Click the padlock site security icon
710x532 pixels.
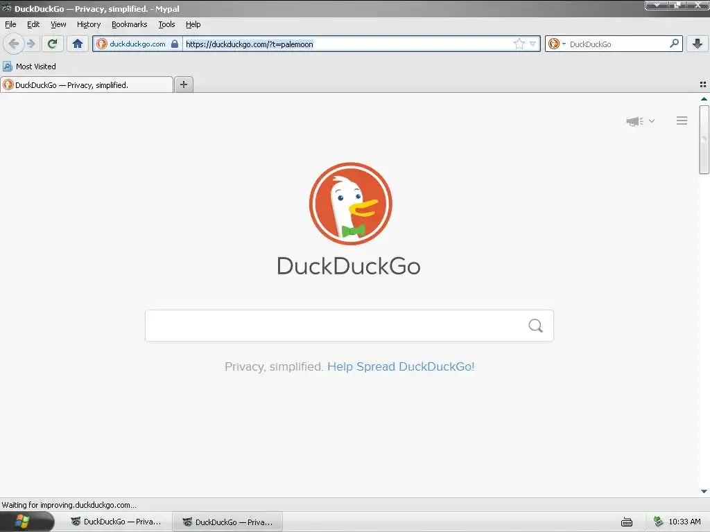(174, 44)
